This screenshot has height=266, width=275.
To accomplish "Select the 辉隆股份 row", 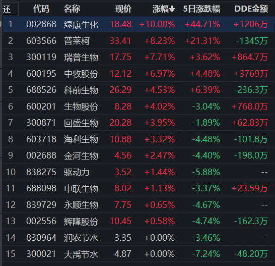I will [139, 221].
